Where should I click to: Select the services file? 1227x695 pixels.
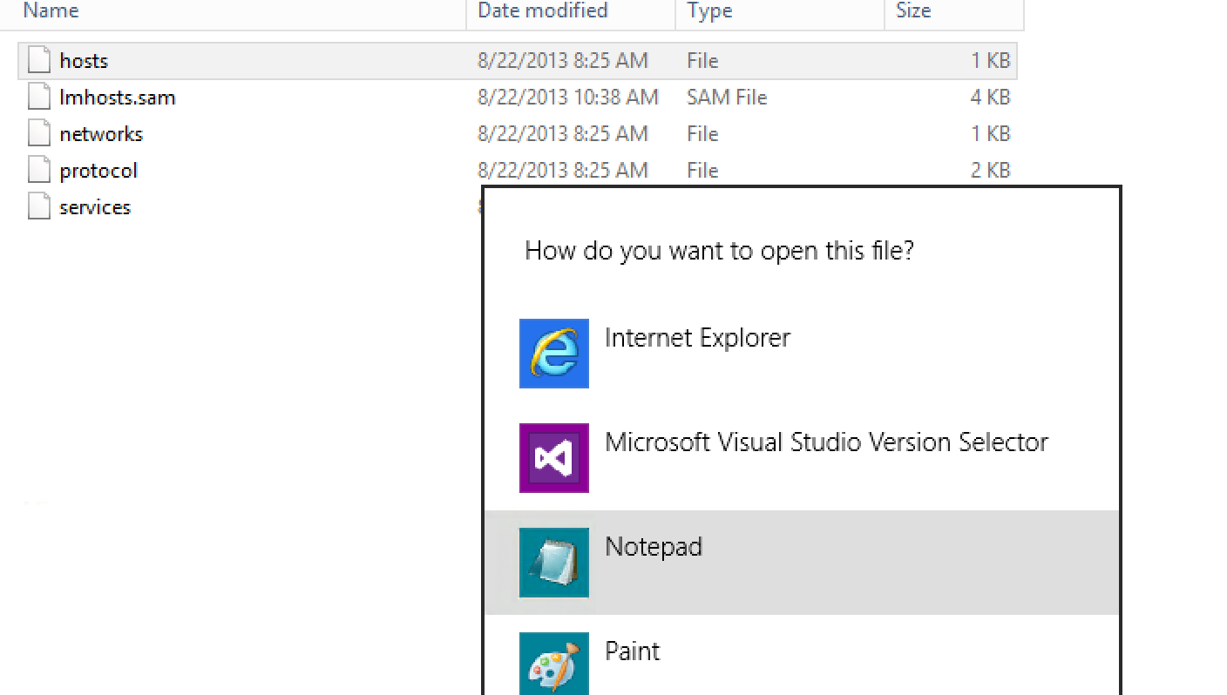pyautogui.click(x=95, y=206)
